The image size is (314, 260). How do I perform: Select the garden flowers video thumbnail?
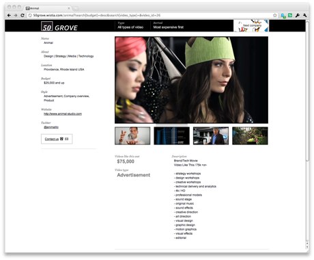[x=250, y=136]
